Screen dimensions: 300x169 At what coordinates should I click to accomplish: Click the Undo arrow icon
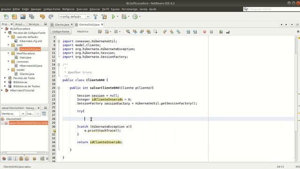coord(42,17)
